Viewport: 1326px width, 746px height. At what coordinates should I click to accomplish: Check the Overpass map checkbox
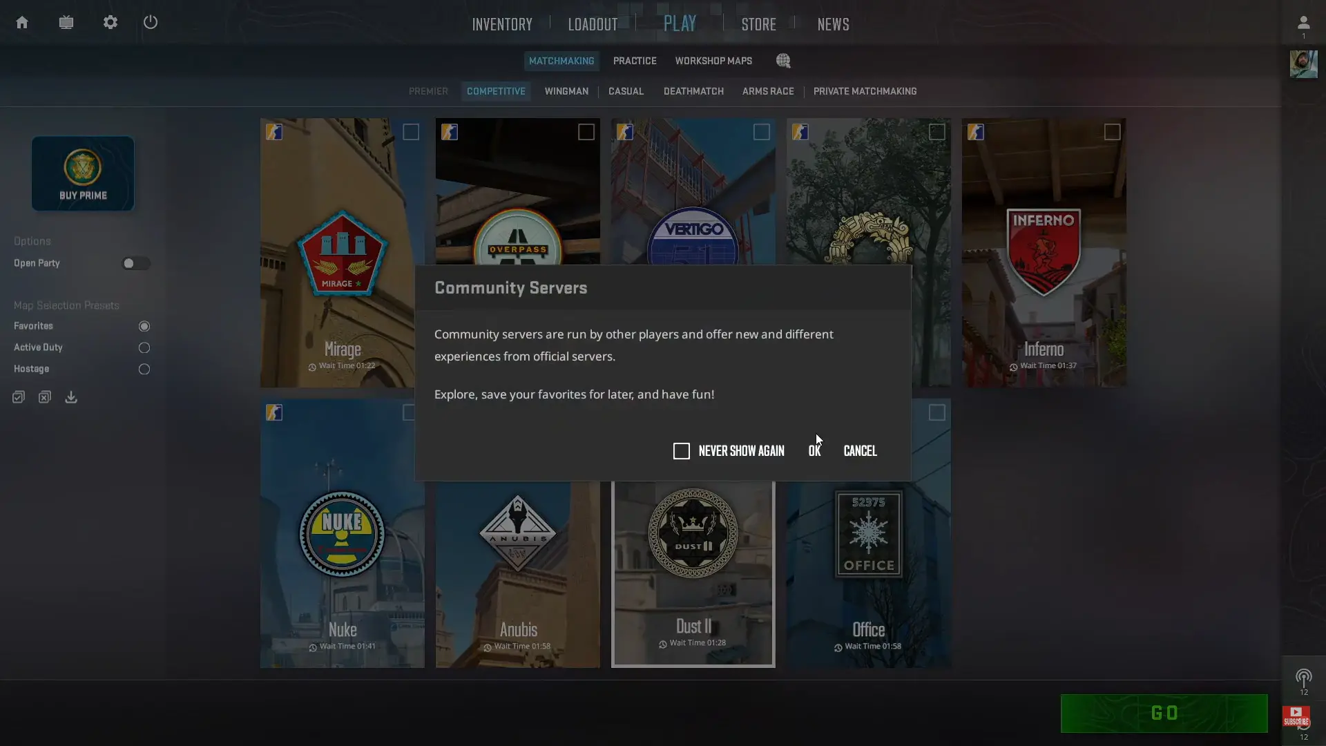click(586, 132)
